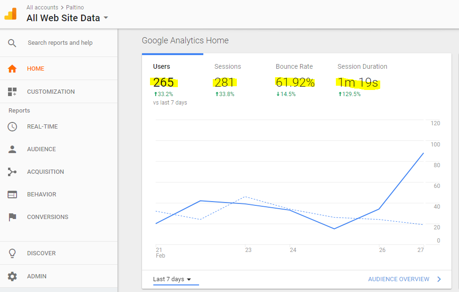Click the Discover lightbulb icon

pyautogui.click(x=12, y=253)
